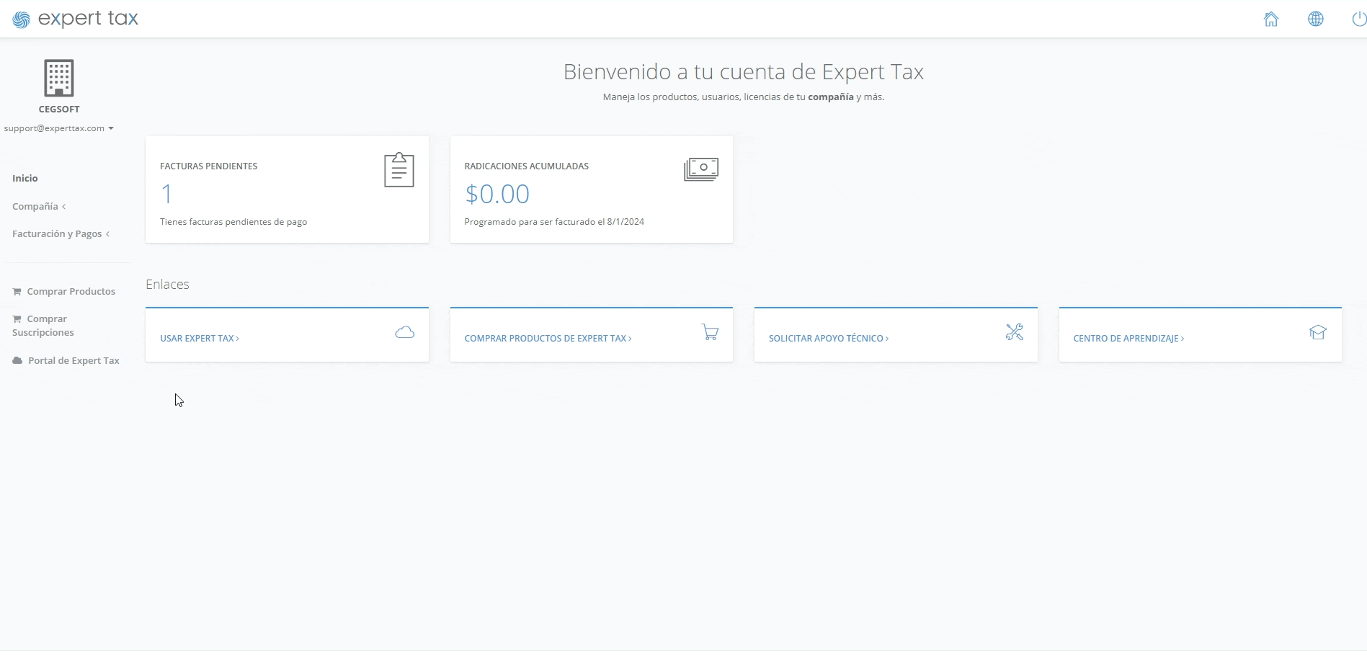Click cloud icon beside Portal de Expert Tax
This screenshot has height=660, width=1367.
click(17, 360)
